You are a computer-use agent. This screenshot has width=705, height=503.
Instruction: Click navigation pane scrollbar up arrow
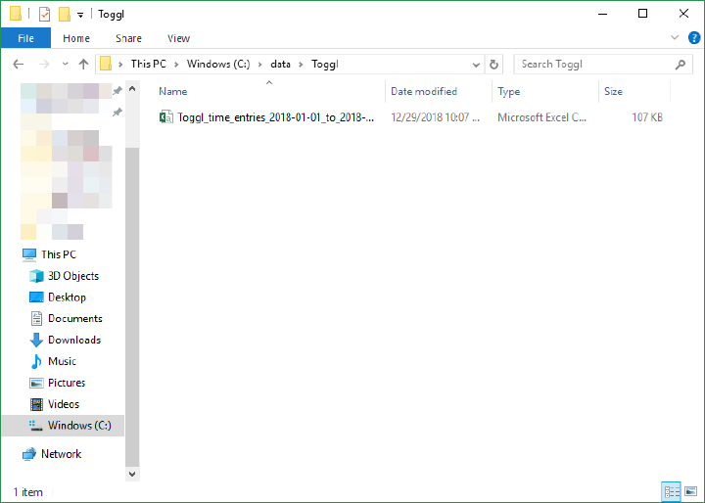coord(132,89)
